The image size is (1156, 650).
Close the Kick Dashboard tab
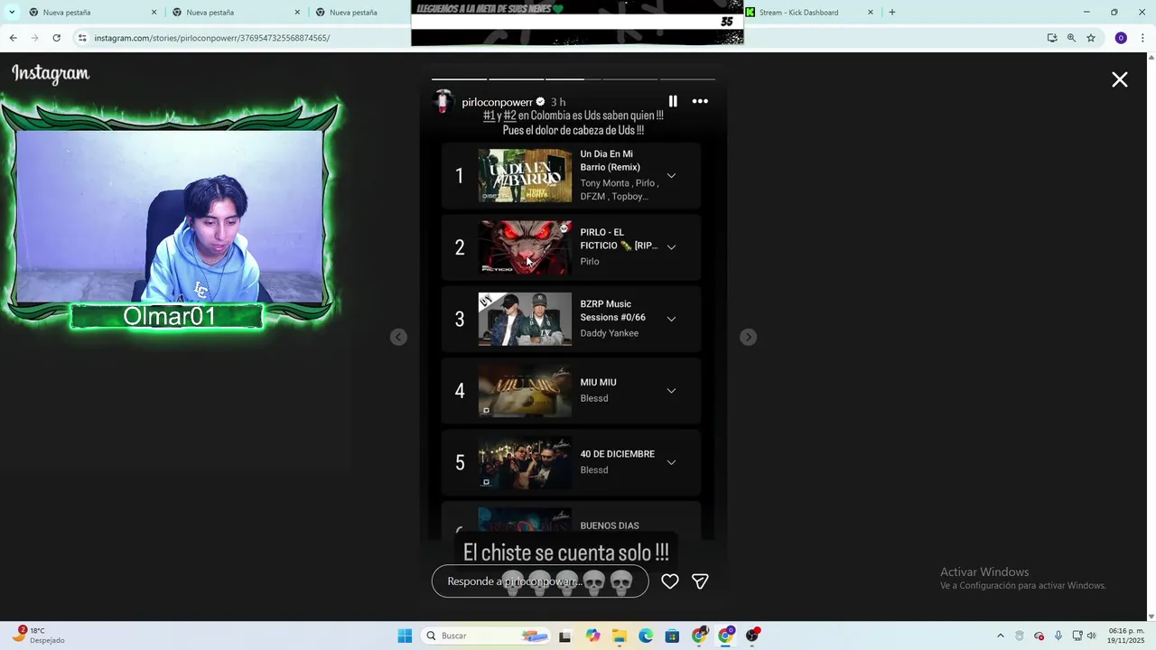(x=871, y=13)
